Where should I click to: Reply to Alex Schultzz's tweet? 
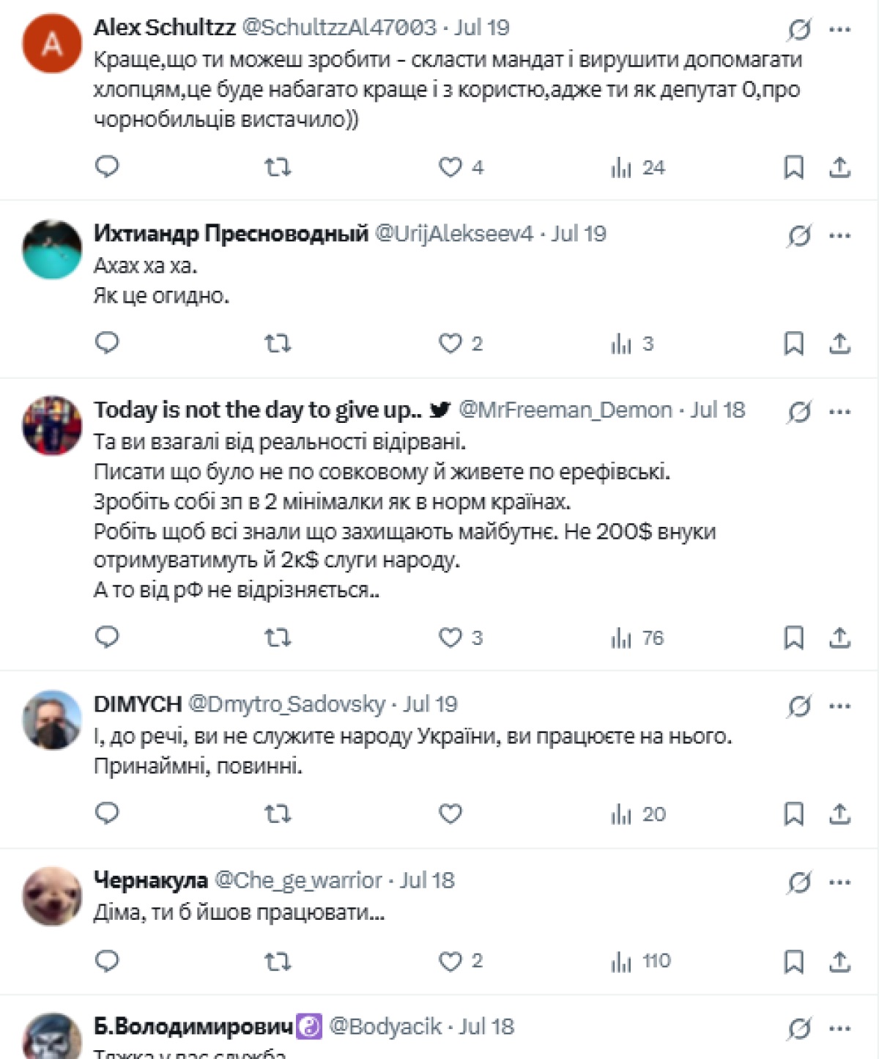[x=107, y=167]
